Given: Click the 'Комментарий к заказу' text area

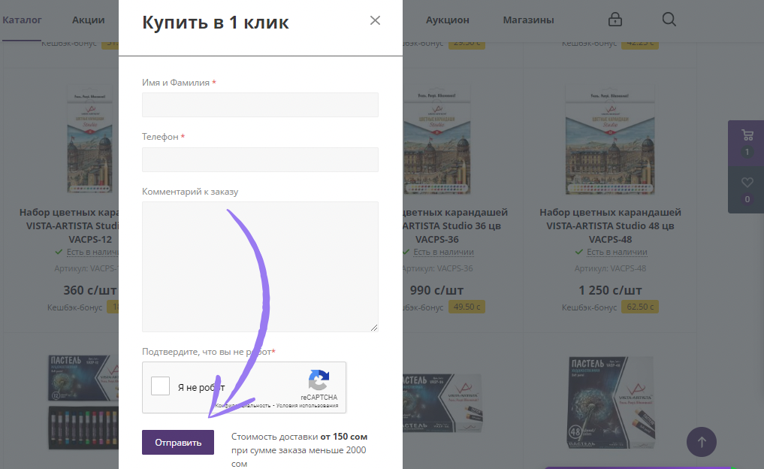Looking at the screenshot, I should [x=260, y=266].
